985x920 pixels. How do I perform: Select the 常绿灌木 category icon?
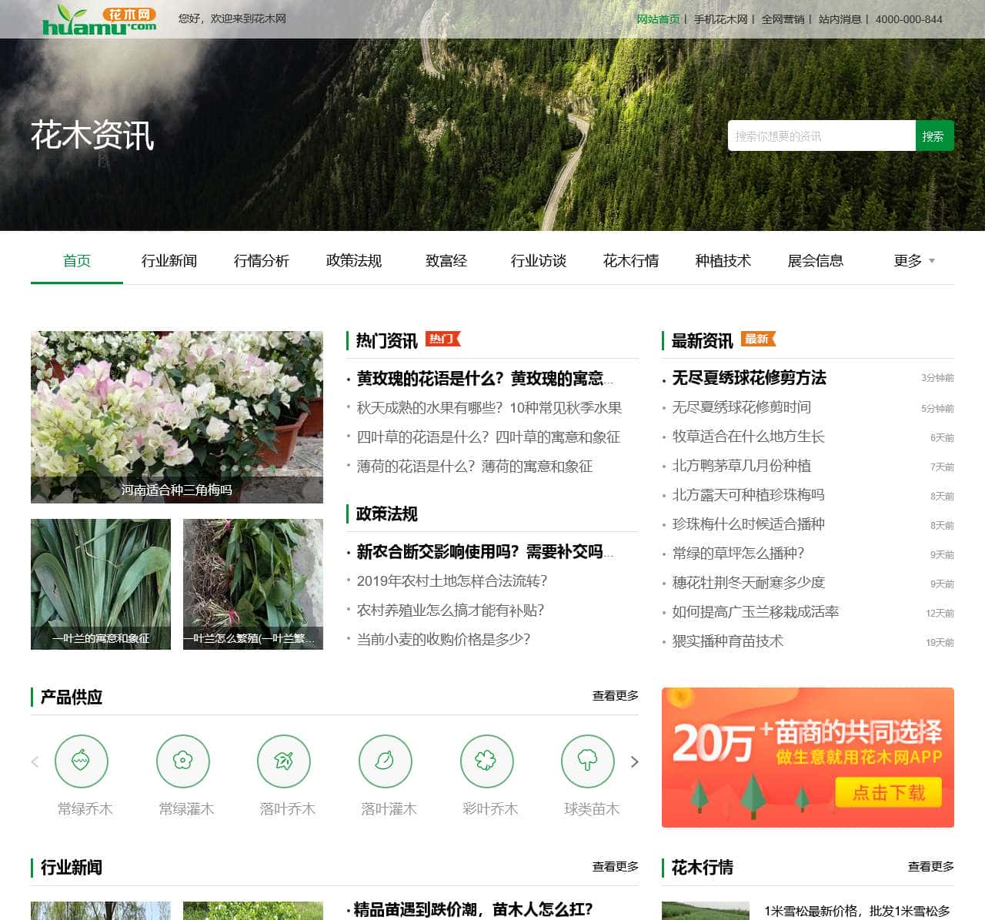184,761
